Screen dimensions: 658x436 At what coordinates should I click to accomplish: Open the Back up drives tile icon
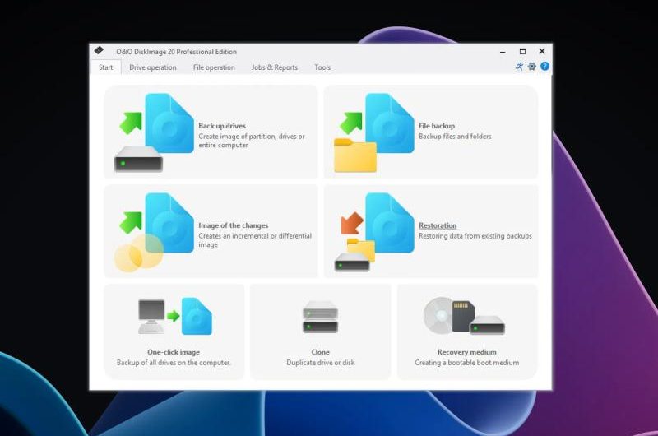(x=154, y=132)
